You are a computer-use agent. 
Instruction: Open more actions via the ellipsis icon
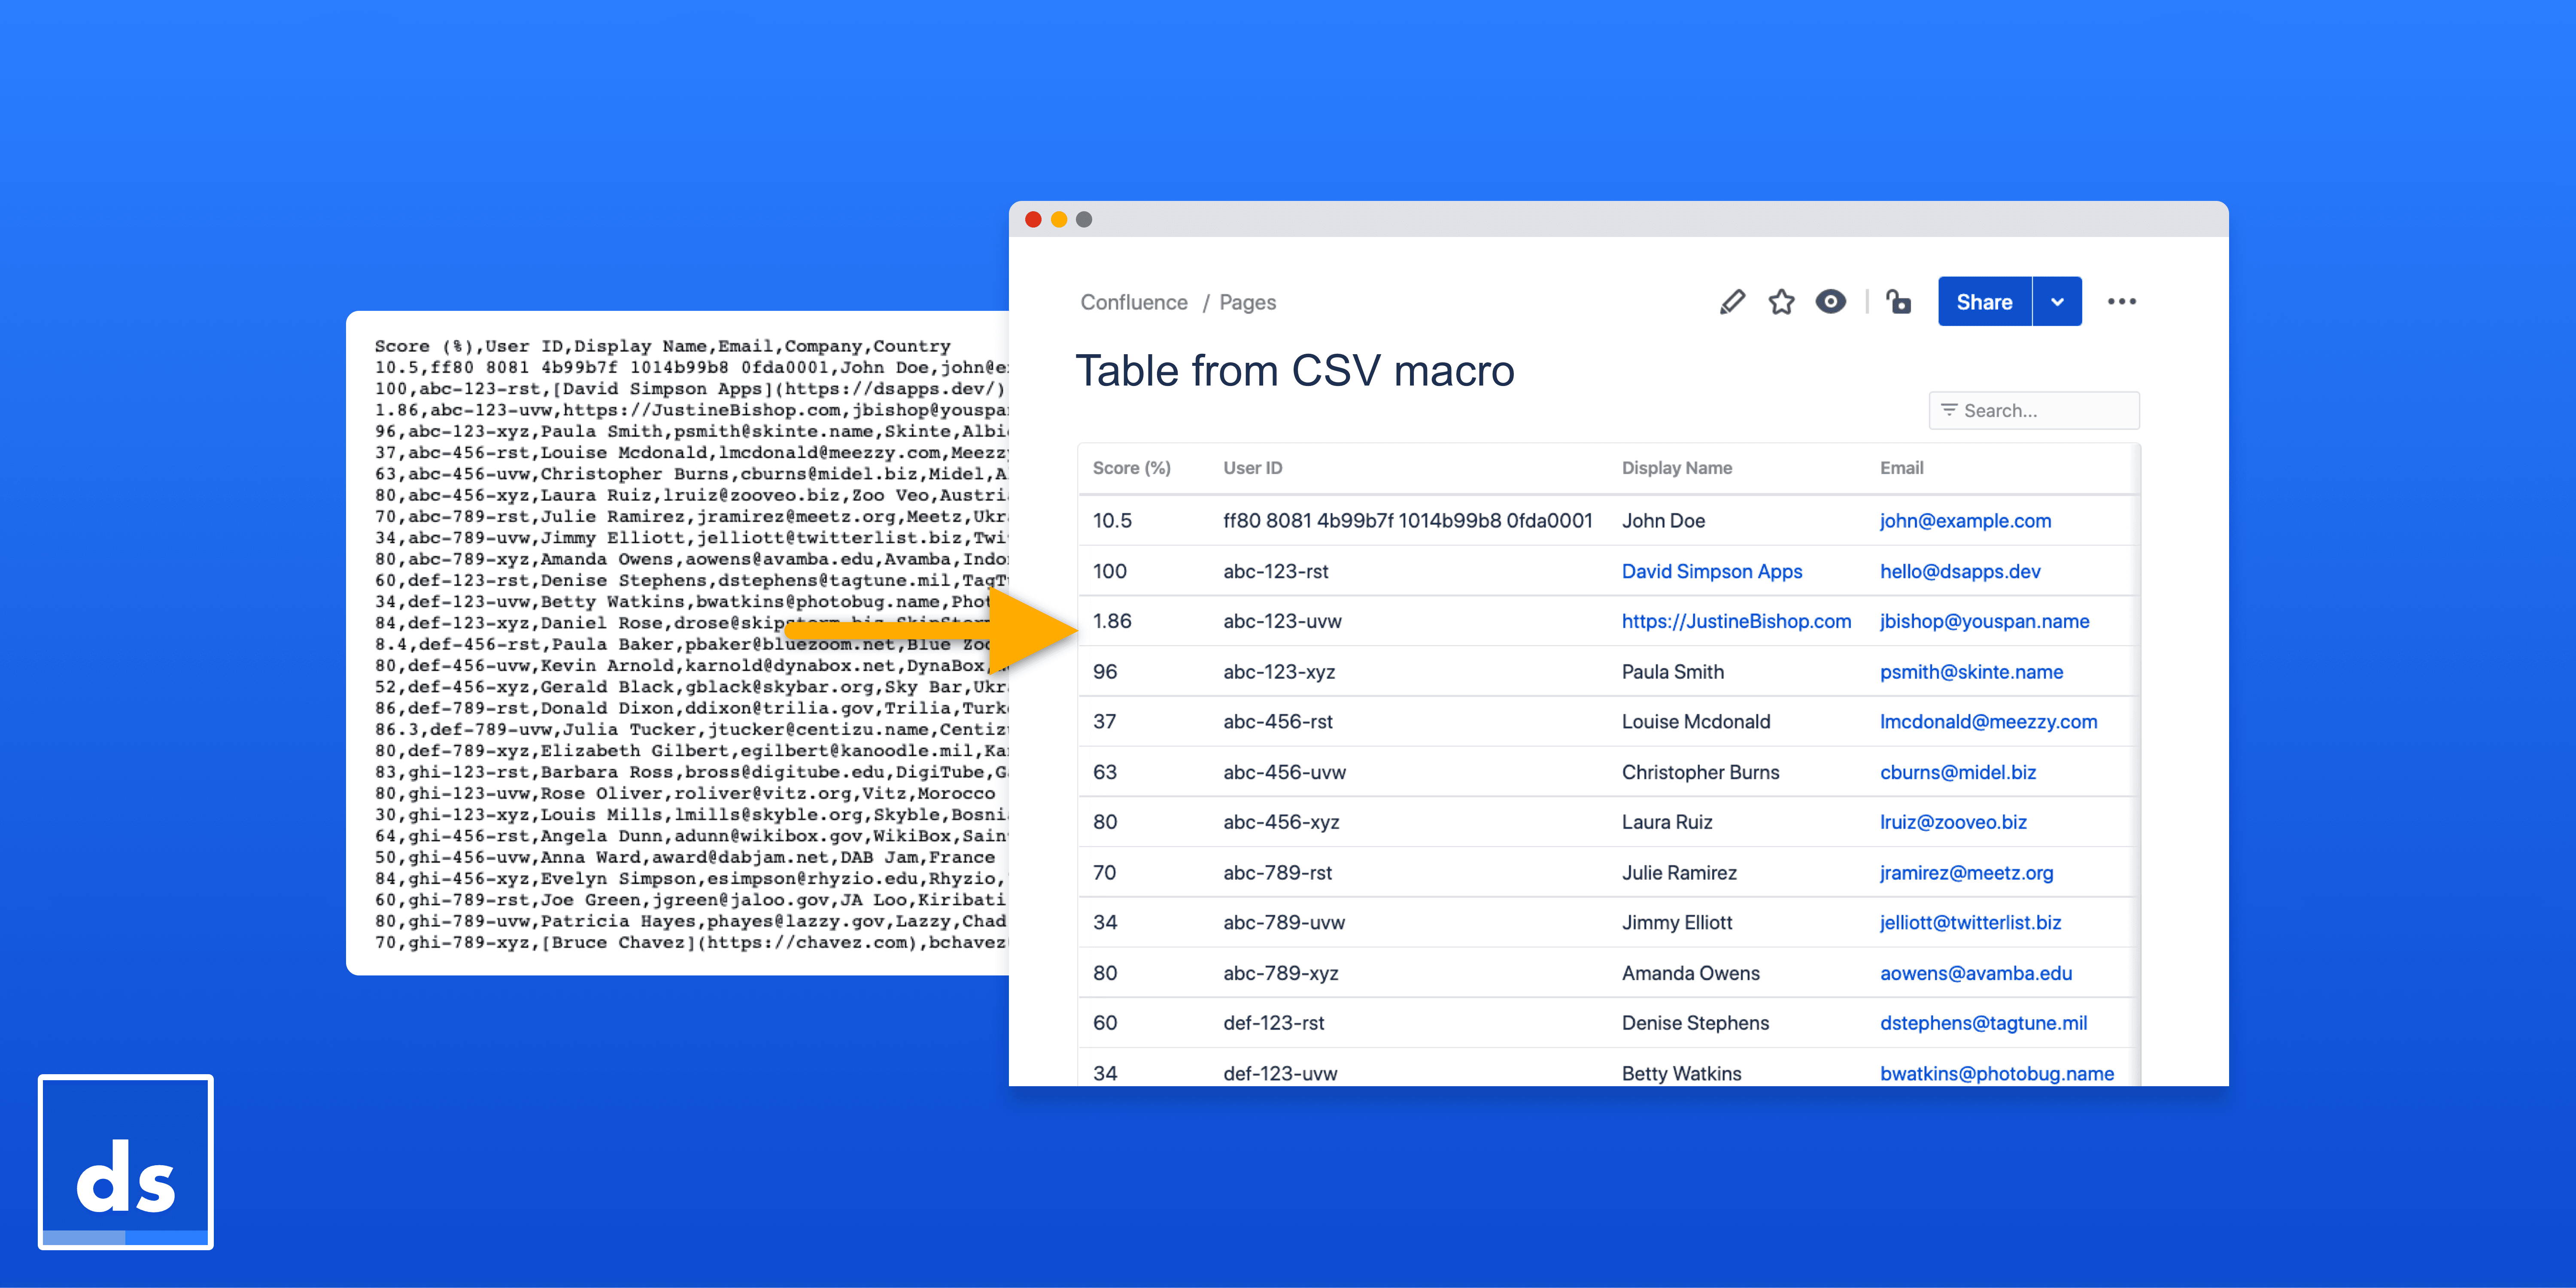click(x=2122, y=301)
